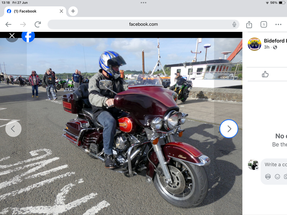
Task: Tap the facebook.com address bar
Action: click(x=143, y=24)
